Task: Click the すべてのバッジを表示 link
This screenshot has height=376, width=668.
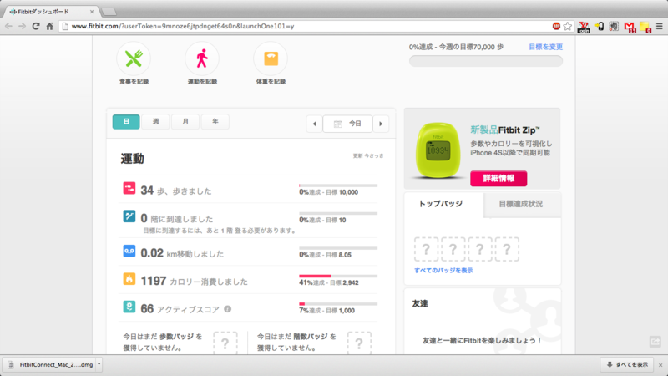Action: (x=443, y=270)
